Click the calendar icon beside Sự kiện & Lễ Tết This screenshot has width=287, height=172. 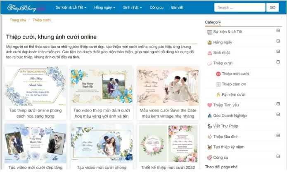pyautogui.click(x=210, y=32)
